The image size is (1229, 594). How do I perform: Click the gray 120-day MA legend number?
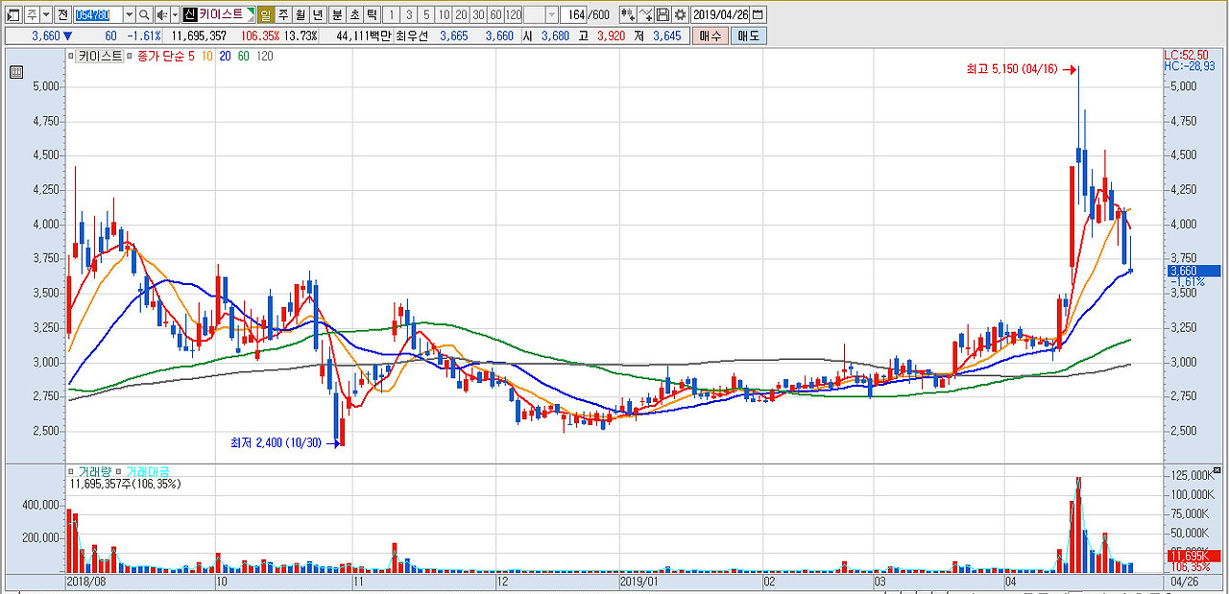pos(264,57)
